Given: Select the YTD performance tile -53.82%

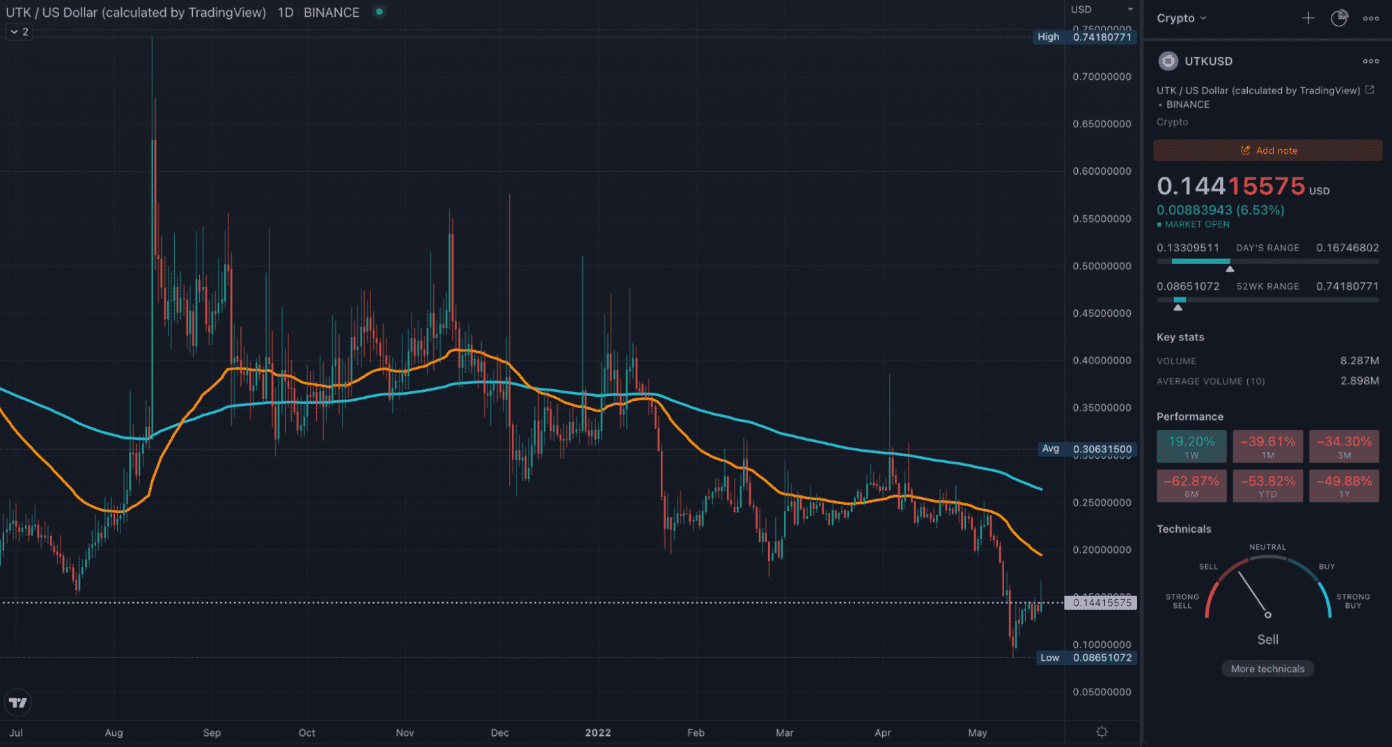Looking at the screenshot, I should tap(1267, 486).
